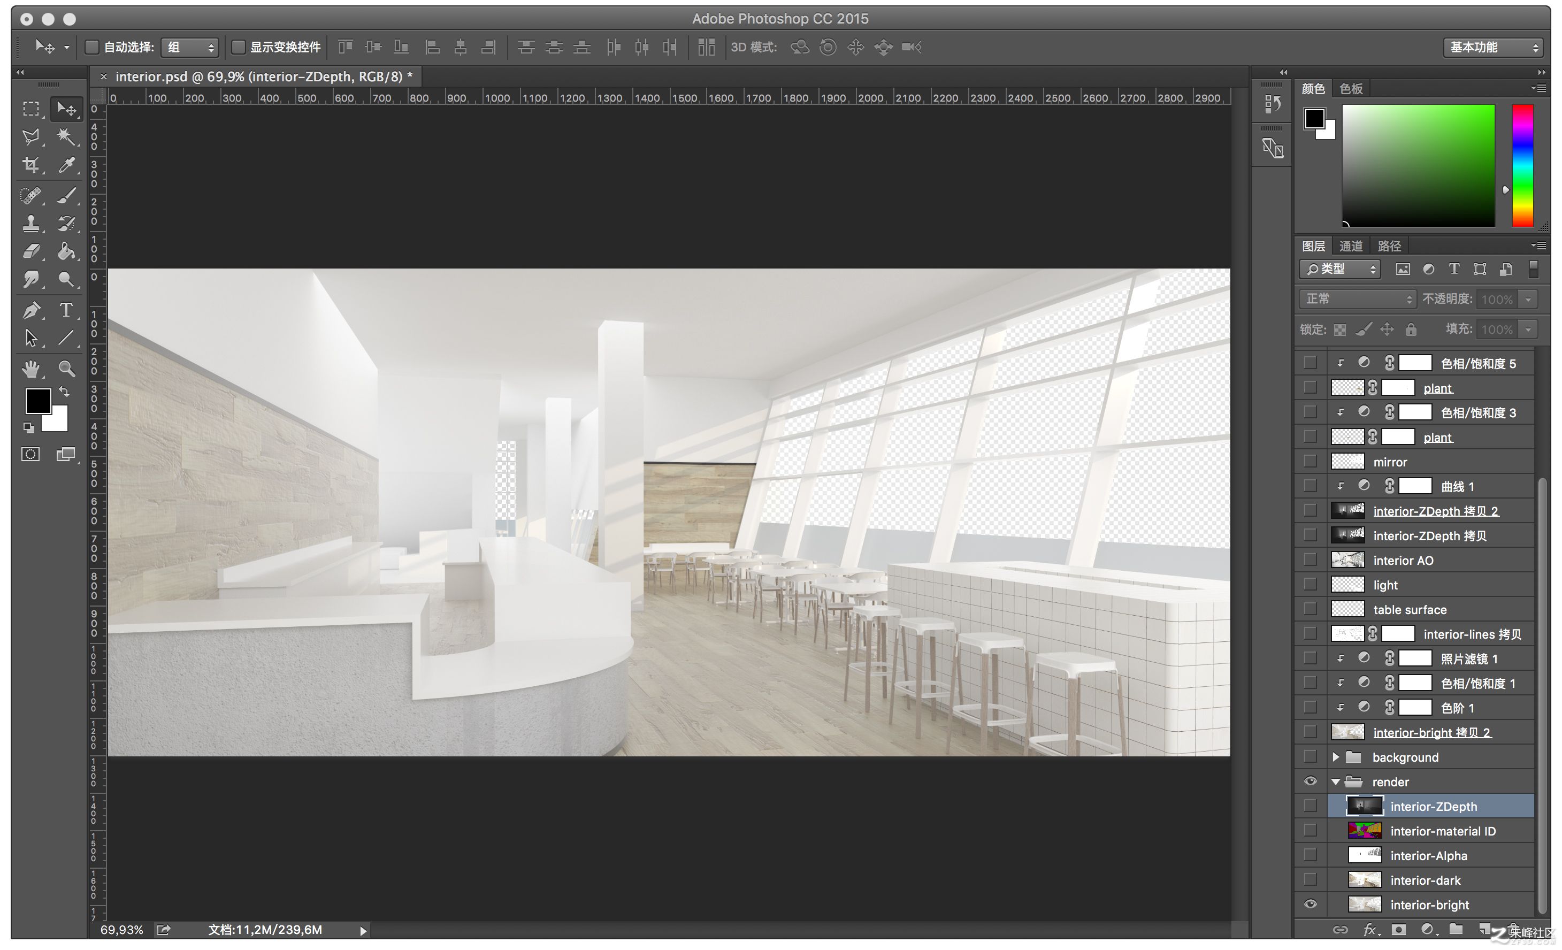Select the Path Selection tool

tap(30, 338)
